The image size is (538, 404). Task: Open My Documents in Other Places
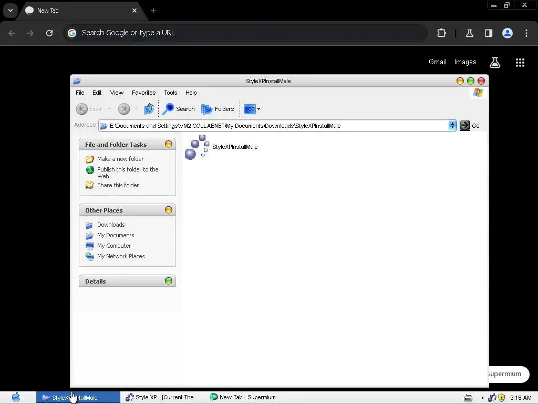click(x=116, y=235)
